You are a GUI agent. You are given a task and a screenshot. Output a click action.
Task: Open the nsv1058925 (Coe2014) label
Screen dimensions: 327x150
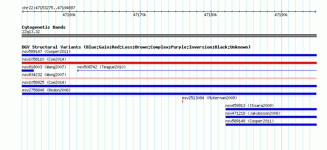[44, 82]
